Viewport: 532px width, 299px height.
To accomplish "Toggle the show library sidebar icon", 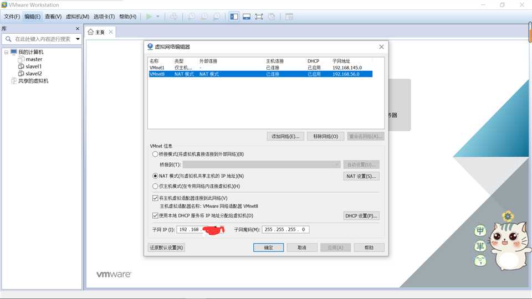I will click(234, 17).
